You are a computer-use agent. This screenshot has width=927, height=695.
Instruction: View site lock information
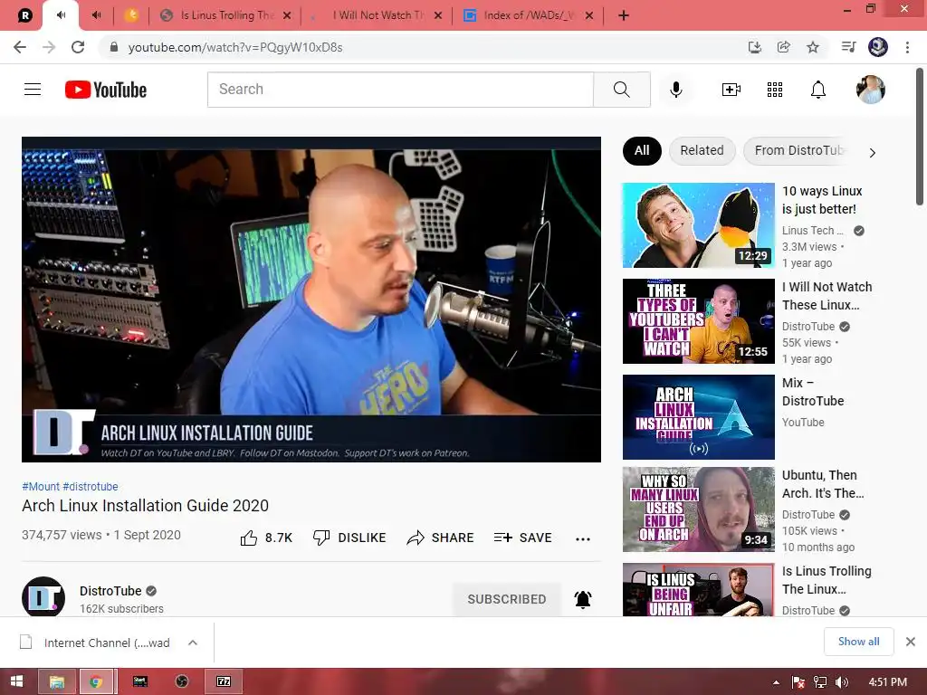(114, 47)
